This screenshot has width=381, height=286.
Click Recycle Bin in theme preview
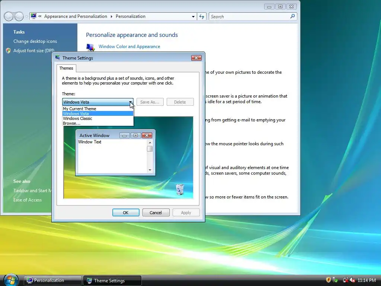180,190
